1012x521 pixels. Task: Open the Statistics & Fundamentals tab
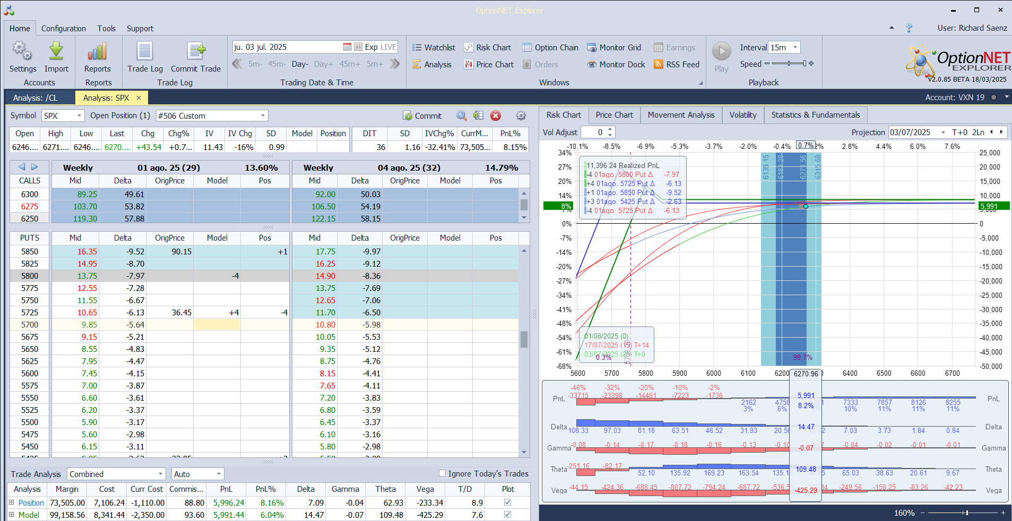(x=816, y=115)
